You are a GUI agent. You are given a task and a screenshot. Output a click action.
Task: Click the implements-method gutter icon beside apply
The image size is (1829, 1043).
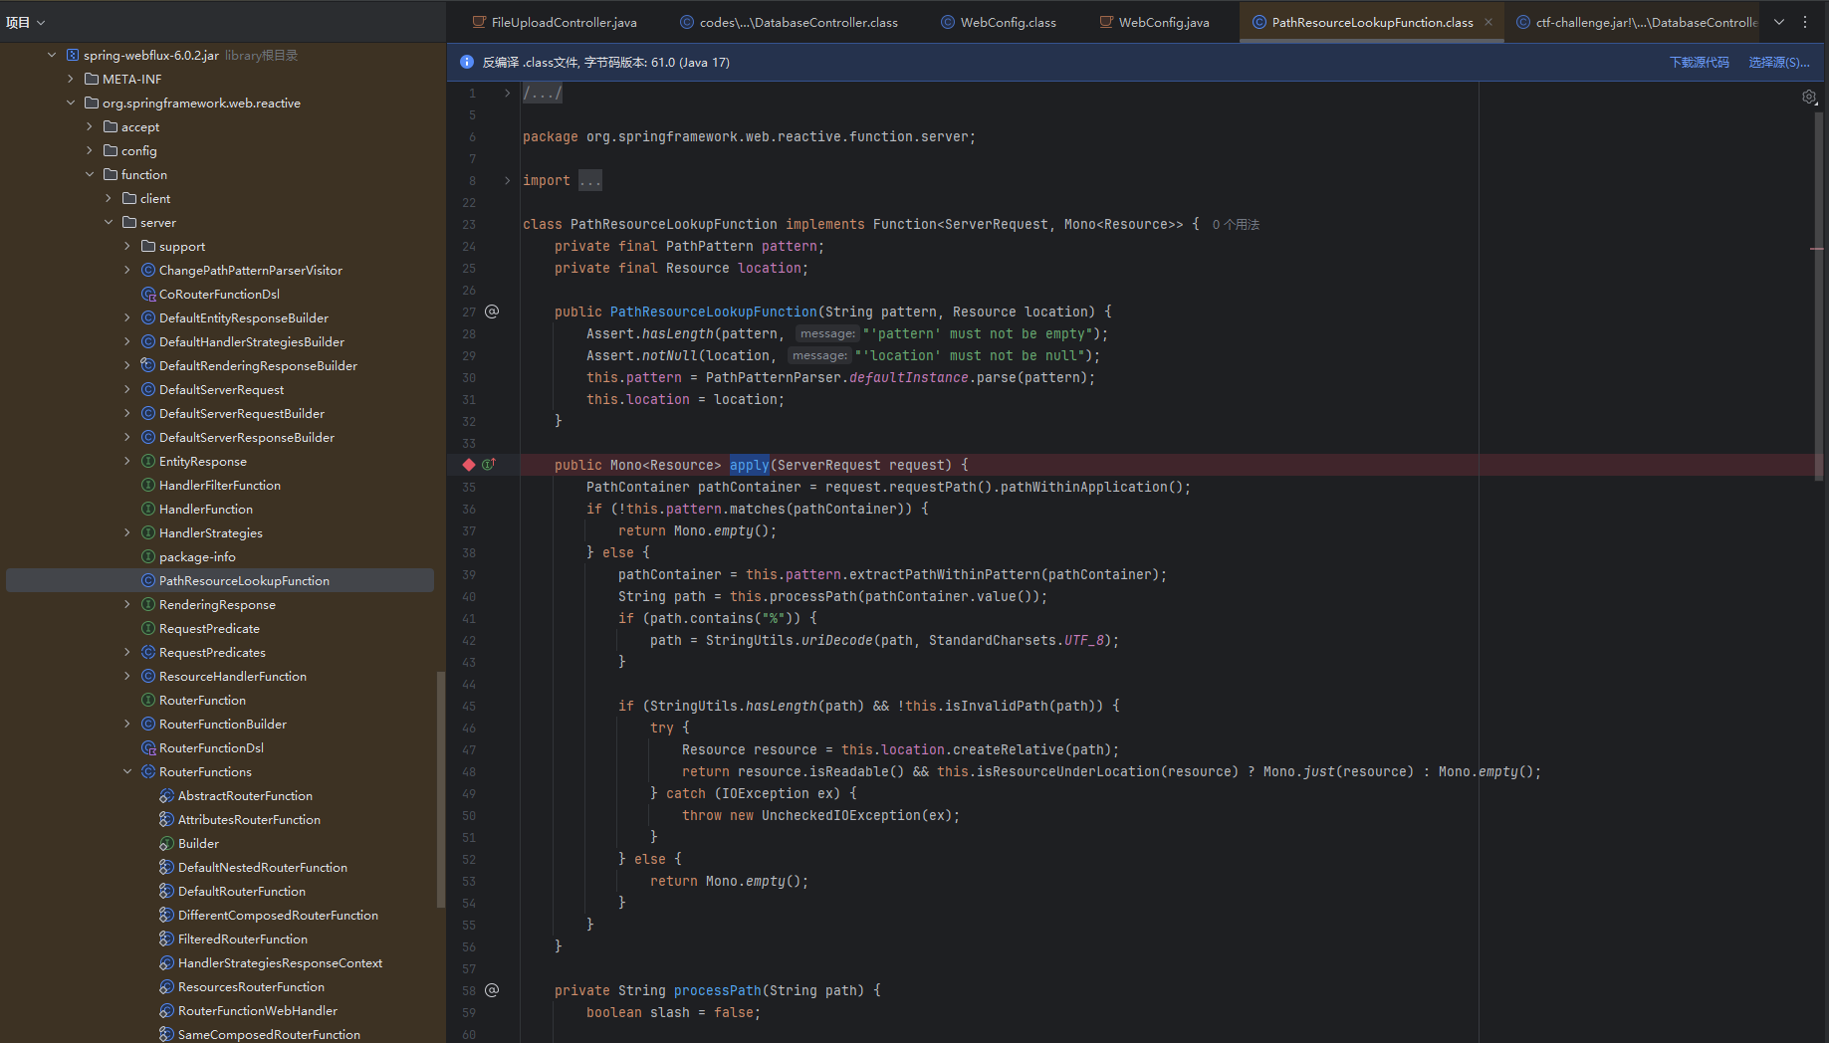(489, 465)
